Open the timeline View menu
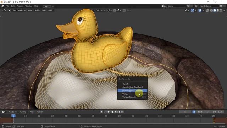The width and height of the screenshot is (227, 128). point(32,112)
